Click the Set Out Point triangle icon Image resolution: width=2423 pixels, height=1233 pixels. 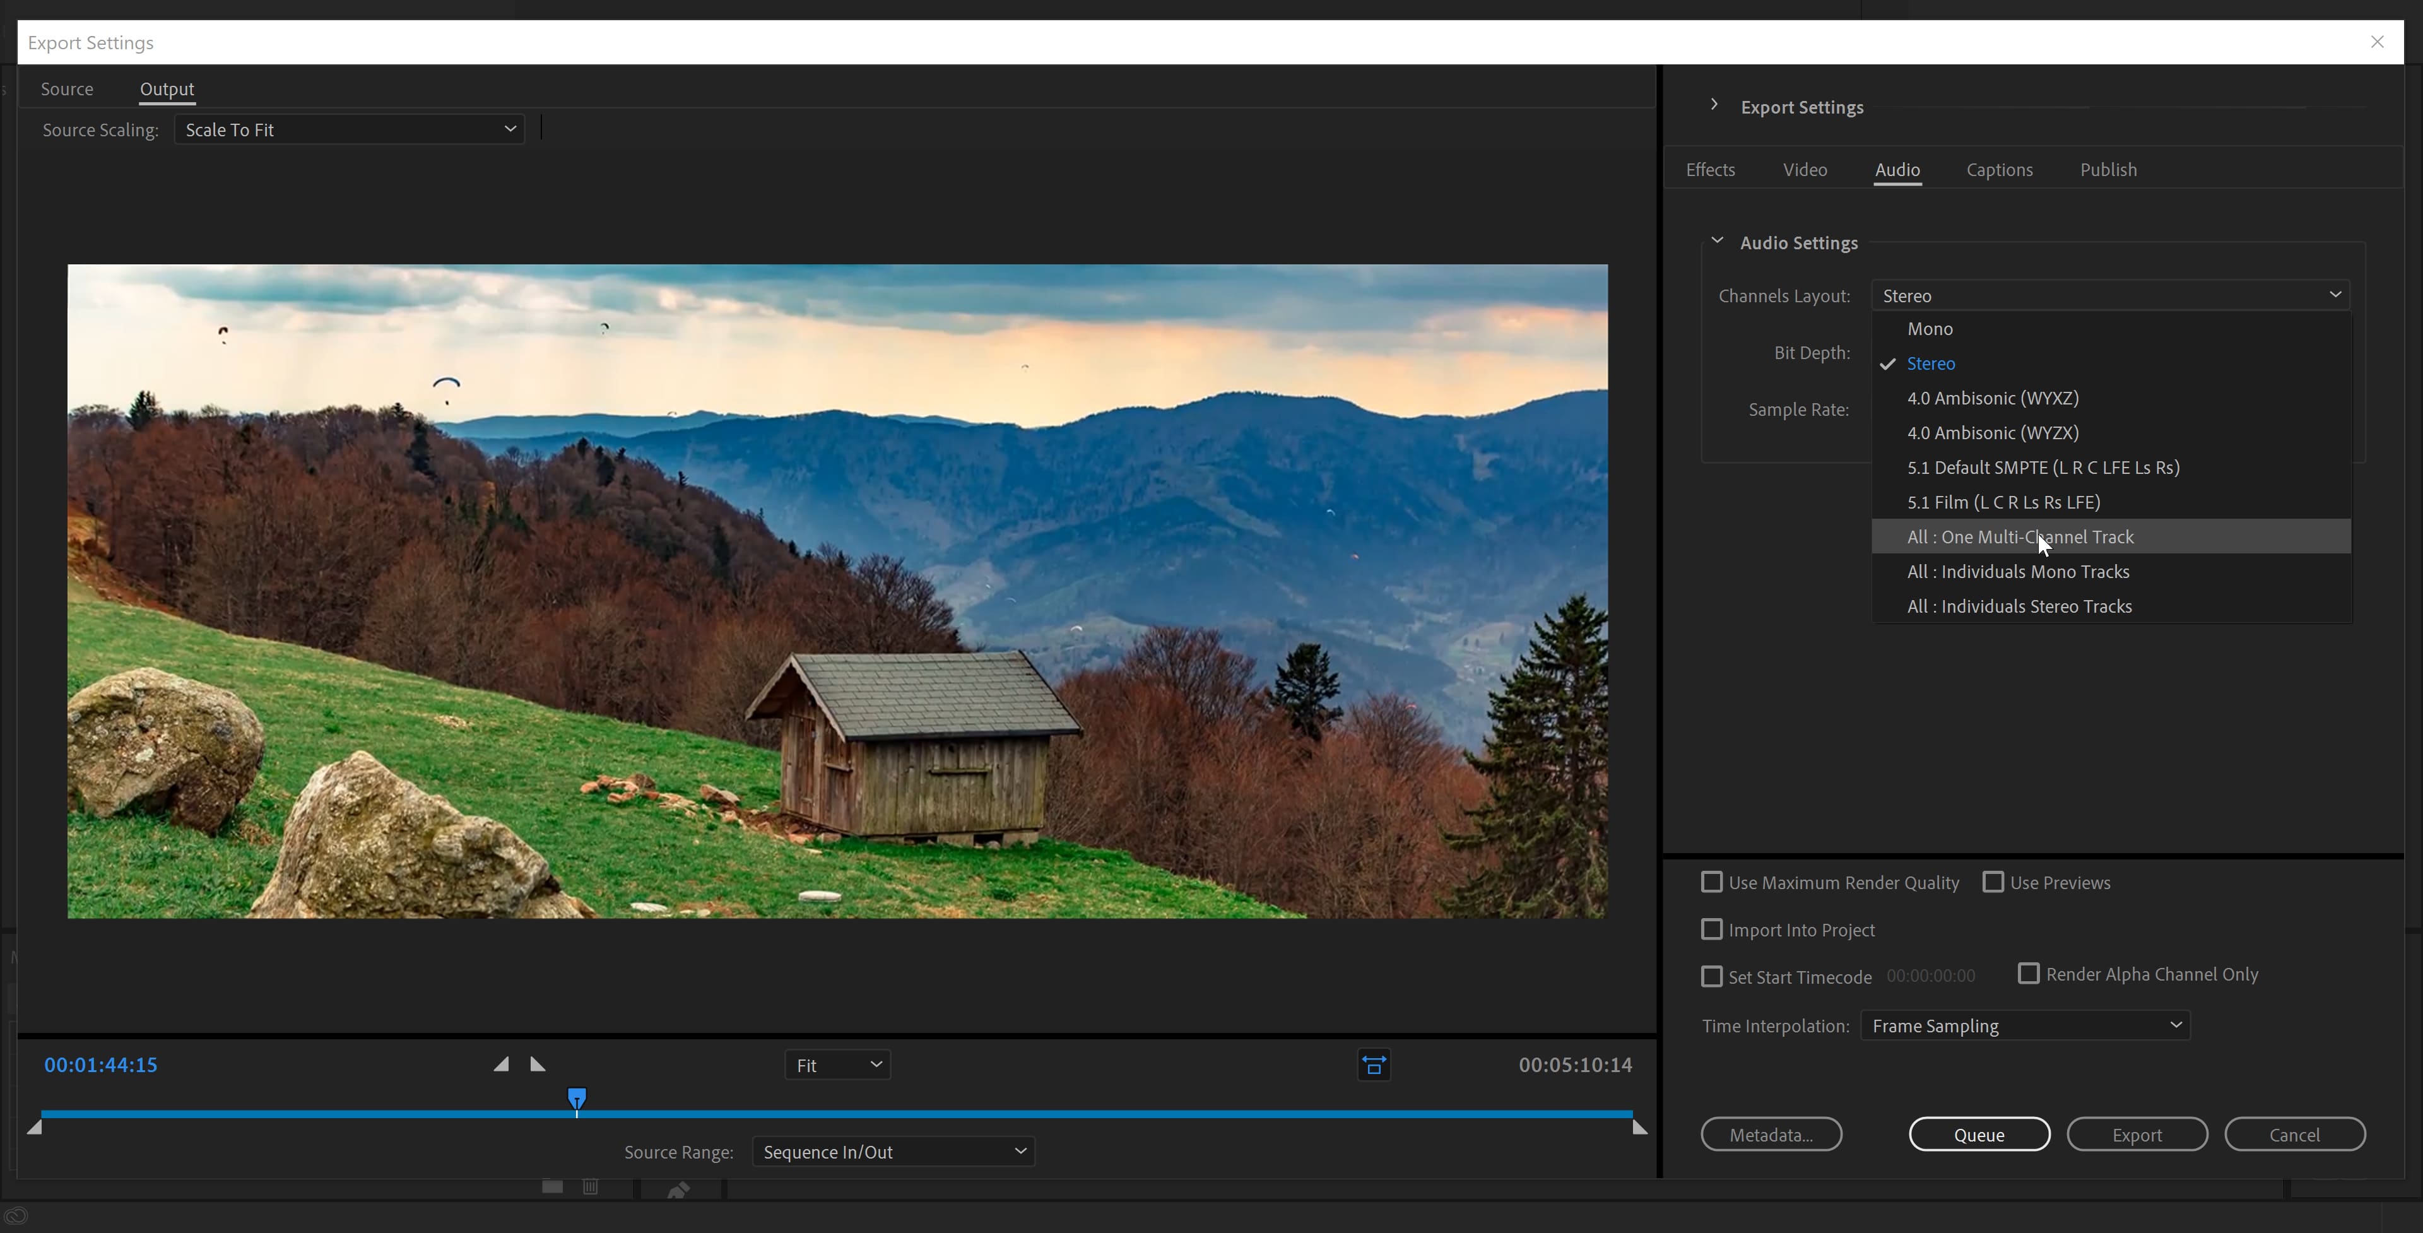click(537, 1064)
